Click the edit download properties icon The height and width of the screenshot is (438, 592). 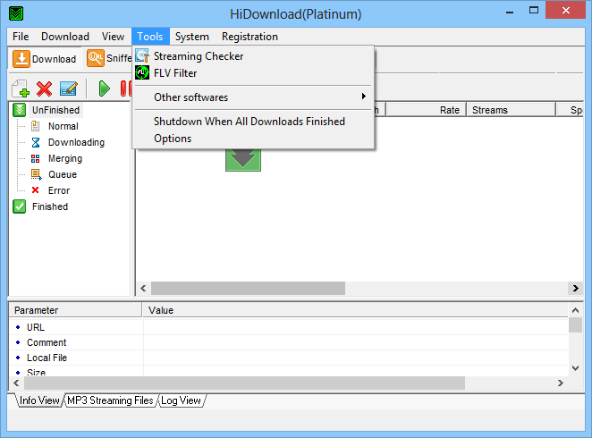pos(69,88)
